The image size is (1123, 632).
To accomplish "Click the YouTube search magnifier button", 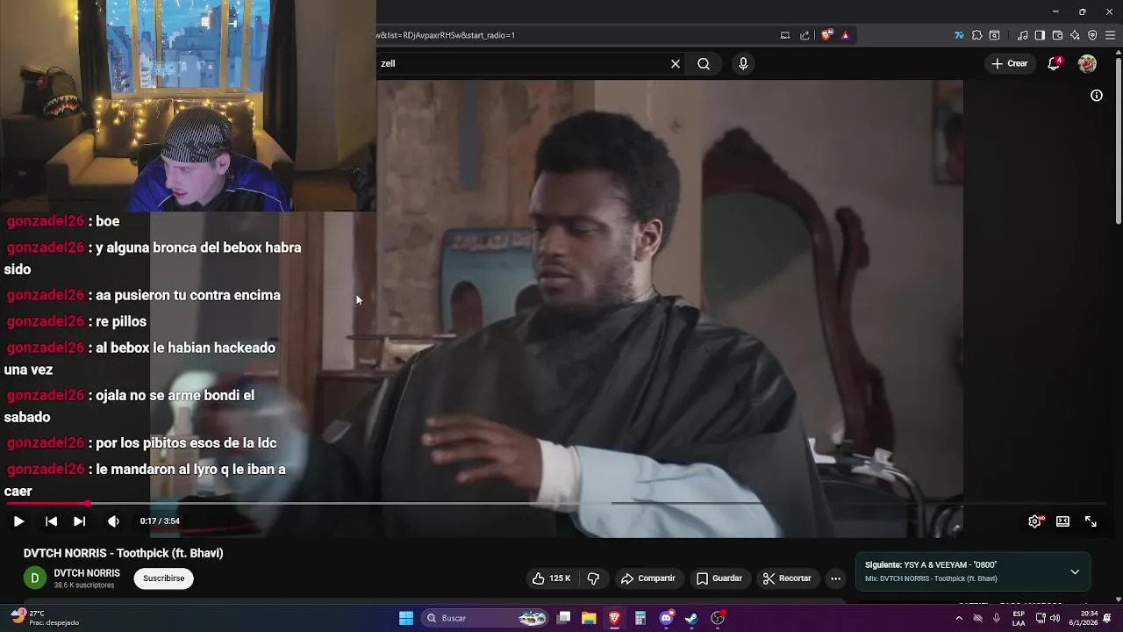I will tap(704, 63).
